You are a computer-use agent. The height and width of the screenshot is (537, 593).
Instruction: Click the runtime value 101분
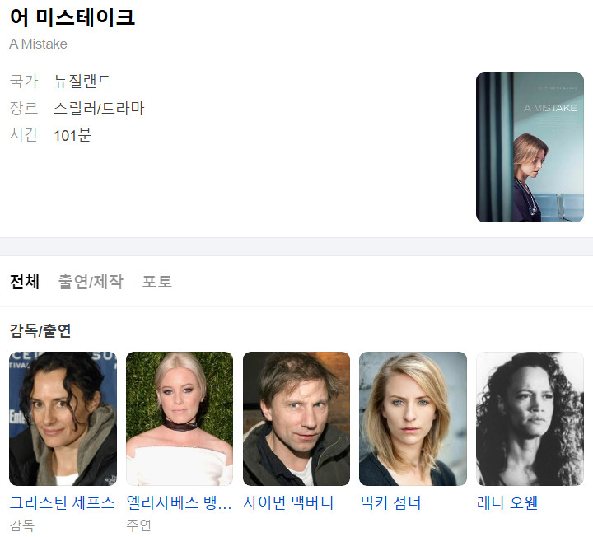tap(72, 135)
